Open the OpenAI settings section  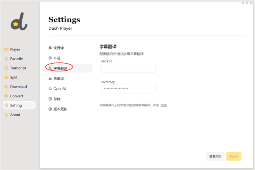click(69, 89)
